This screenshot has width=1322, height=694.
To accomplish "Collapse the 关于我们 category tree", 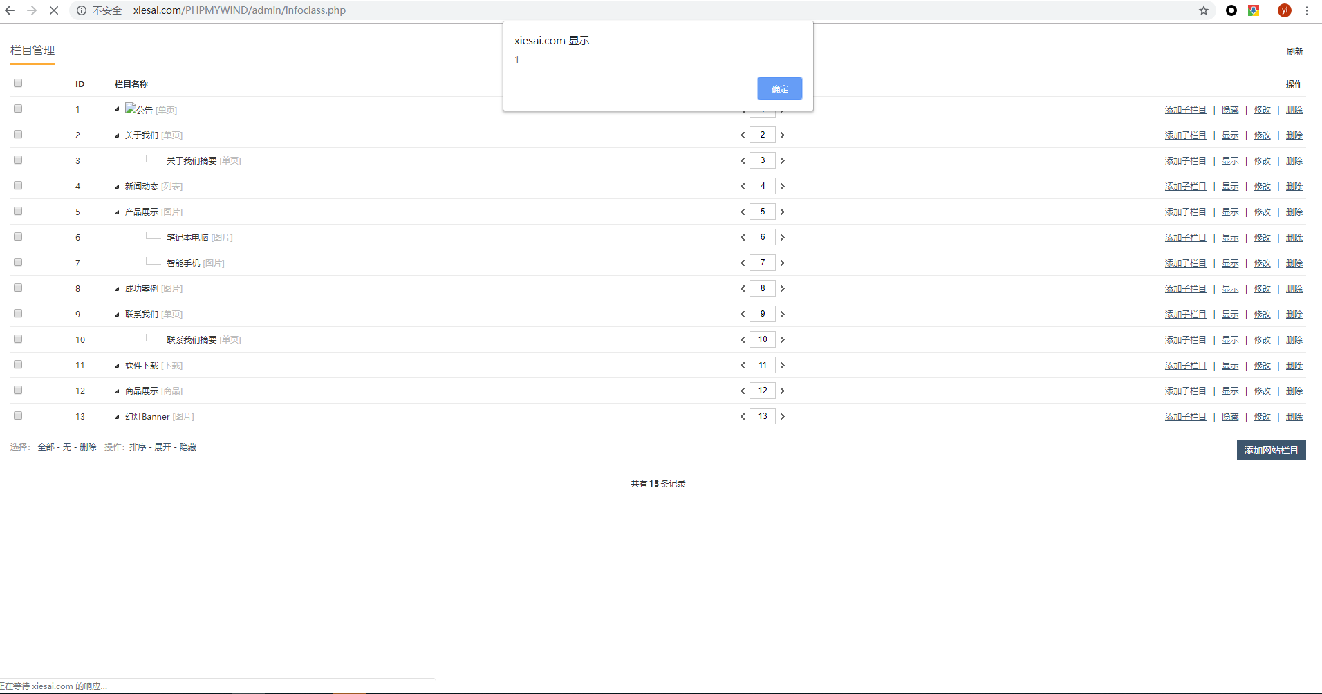I will click(x=117, y=135).
